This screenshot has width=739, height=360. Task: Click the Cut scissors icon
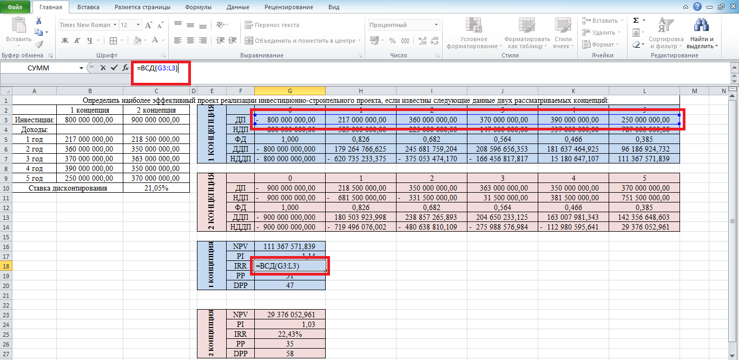pyautogui.click(x=38, y=21)
